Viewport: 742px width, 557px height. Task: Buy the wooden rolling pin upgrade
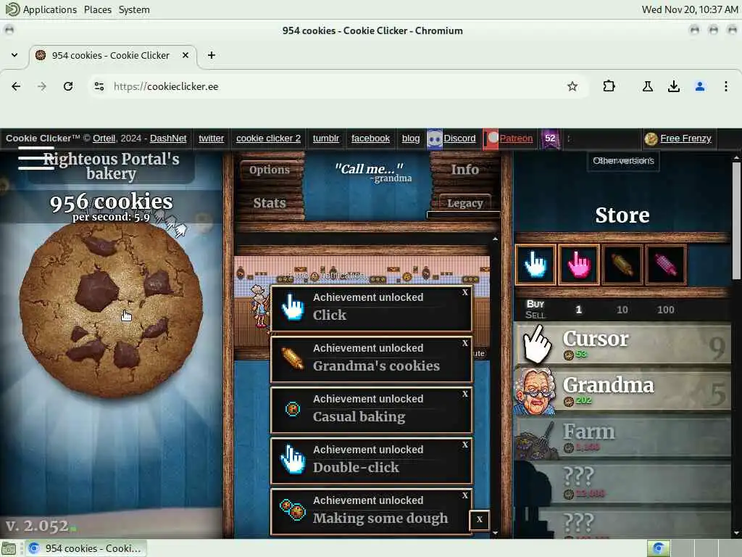[622, 264]
